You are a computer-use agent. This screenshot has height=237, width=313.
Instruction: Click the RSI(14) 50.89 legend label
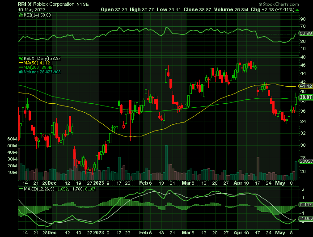tap(35, 15)
